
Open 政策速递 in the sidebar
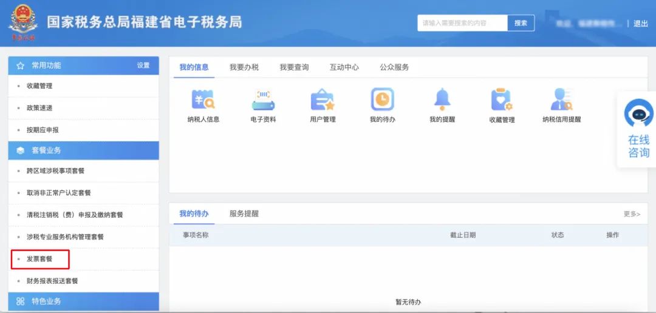(84, 108)
